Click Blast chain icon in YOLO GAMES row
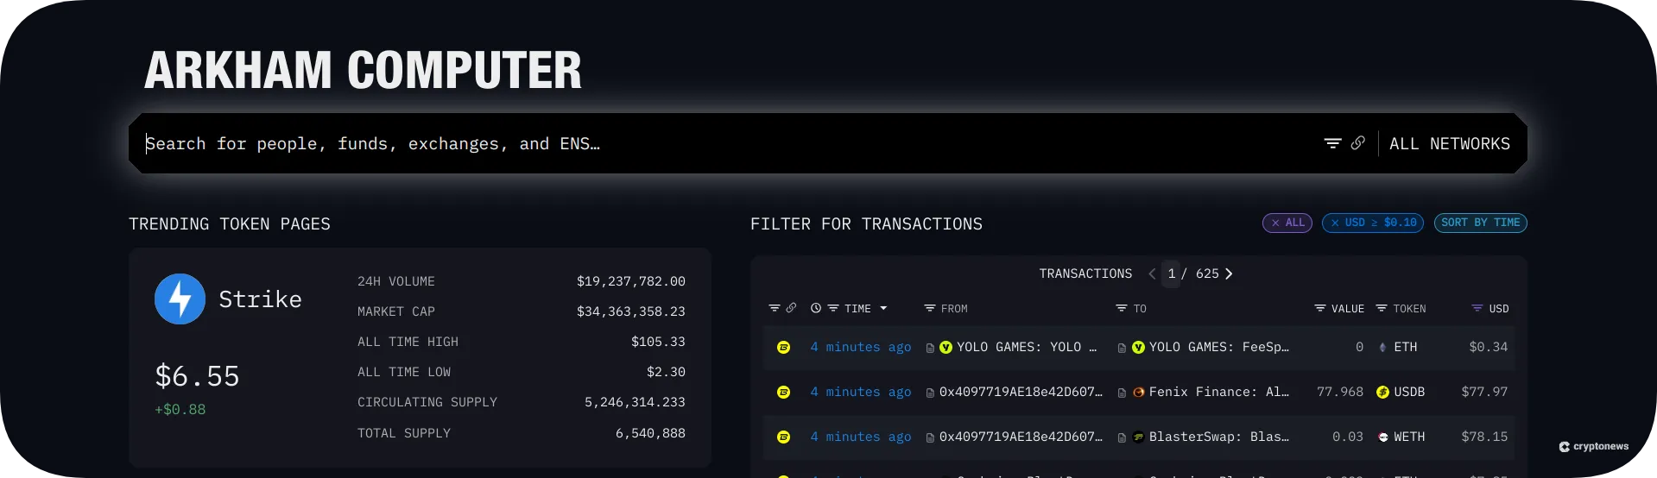This screenshot has width=1657, height=478. pos(783,347)
